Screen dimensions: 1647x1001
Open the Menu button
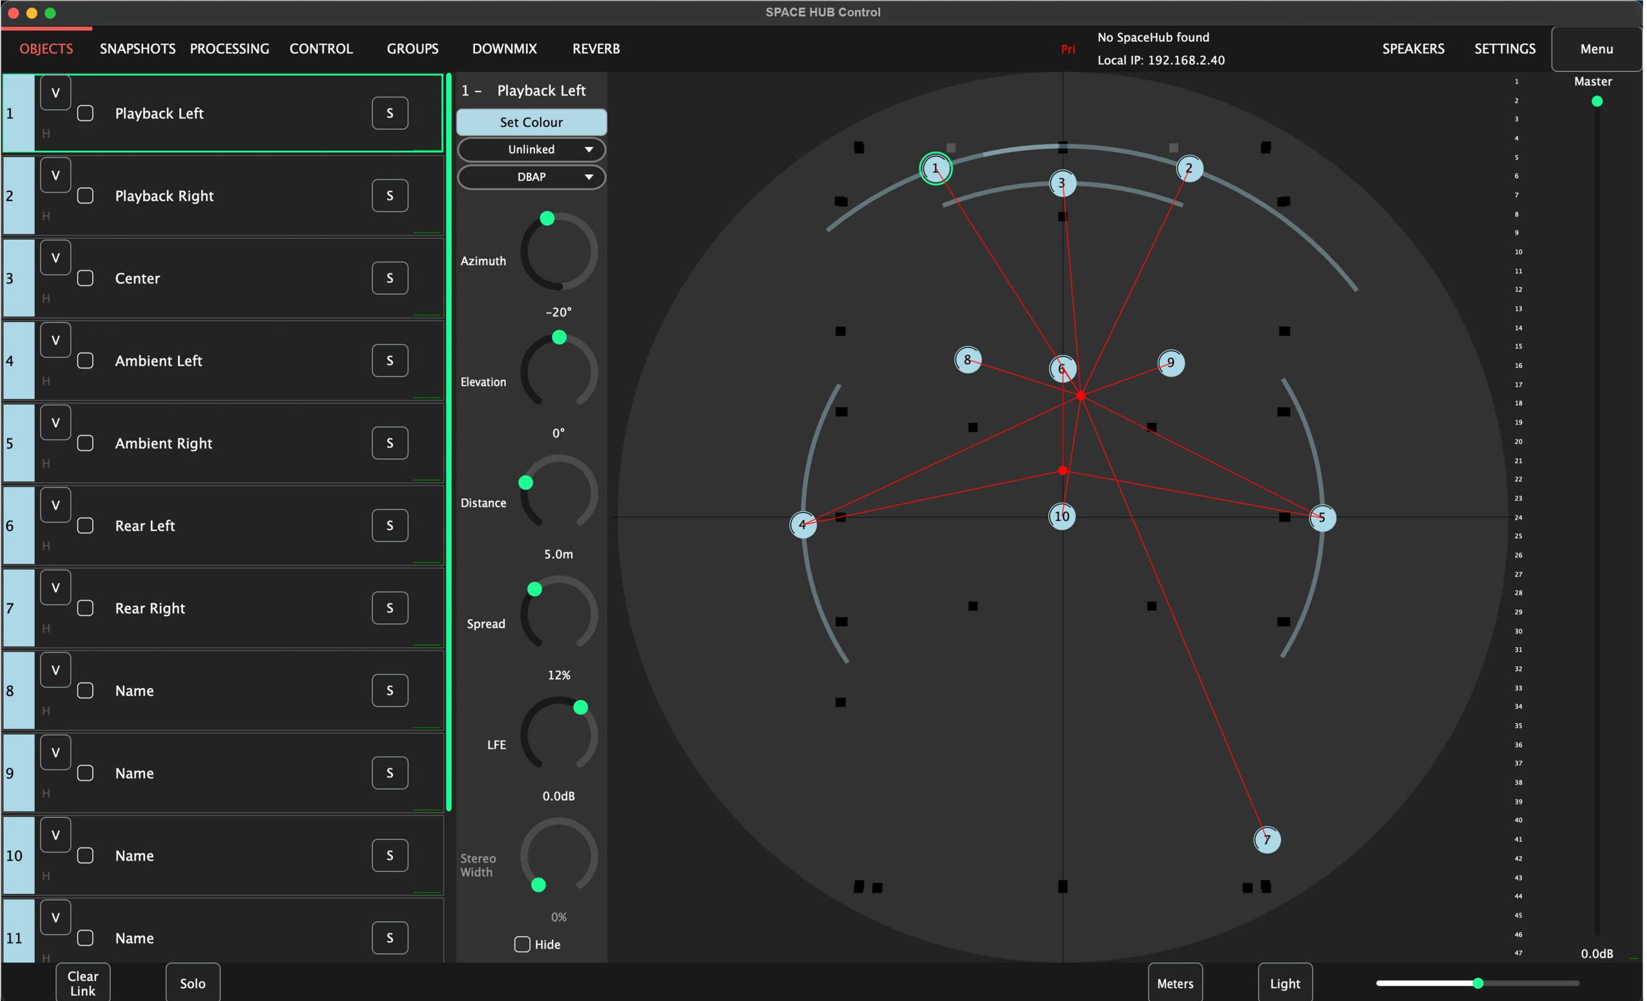(1597, 49)
